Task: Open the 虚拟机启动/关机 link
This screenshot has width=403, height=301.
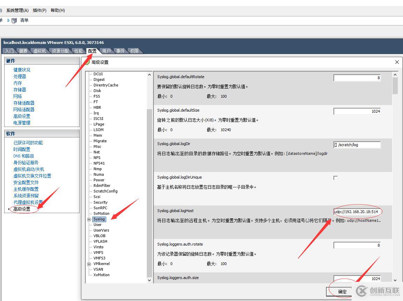Action: click(x=29, y=169)
